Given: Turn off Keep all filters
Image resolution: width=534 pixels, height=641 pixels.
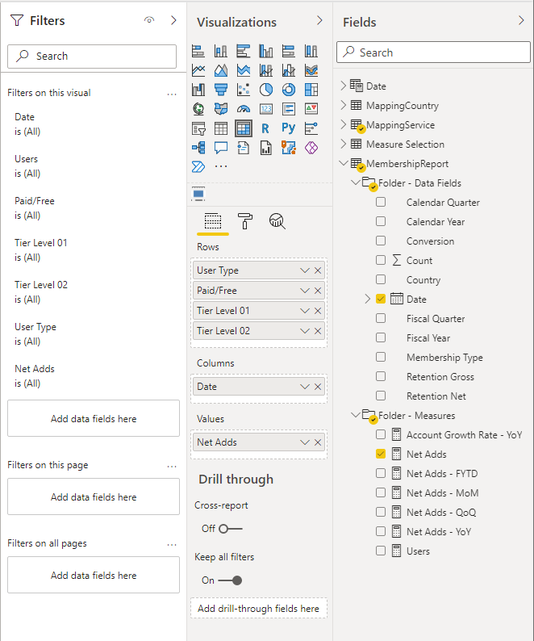Looking at the screenshot, I should (231, 580).
